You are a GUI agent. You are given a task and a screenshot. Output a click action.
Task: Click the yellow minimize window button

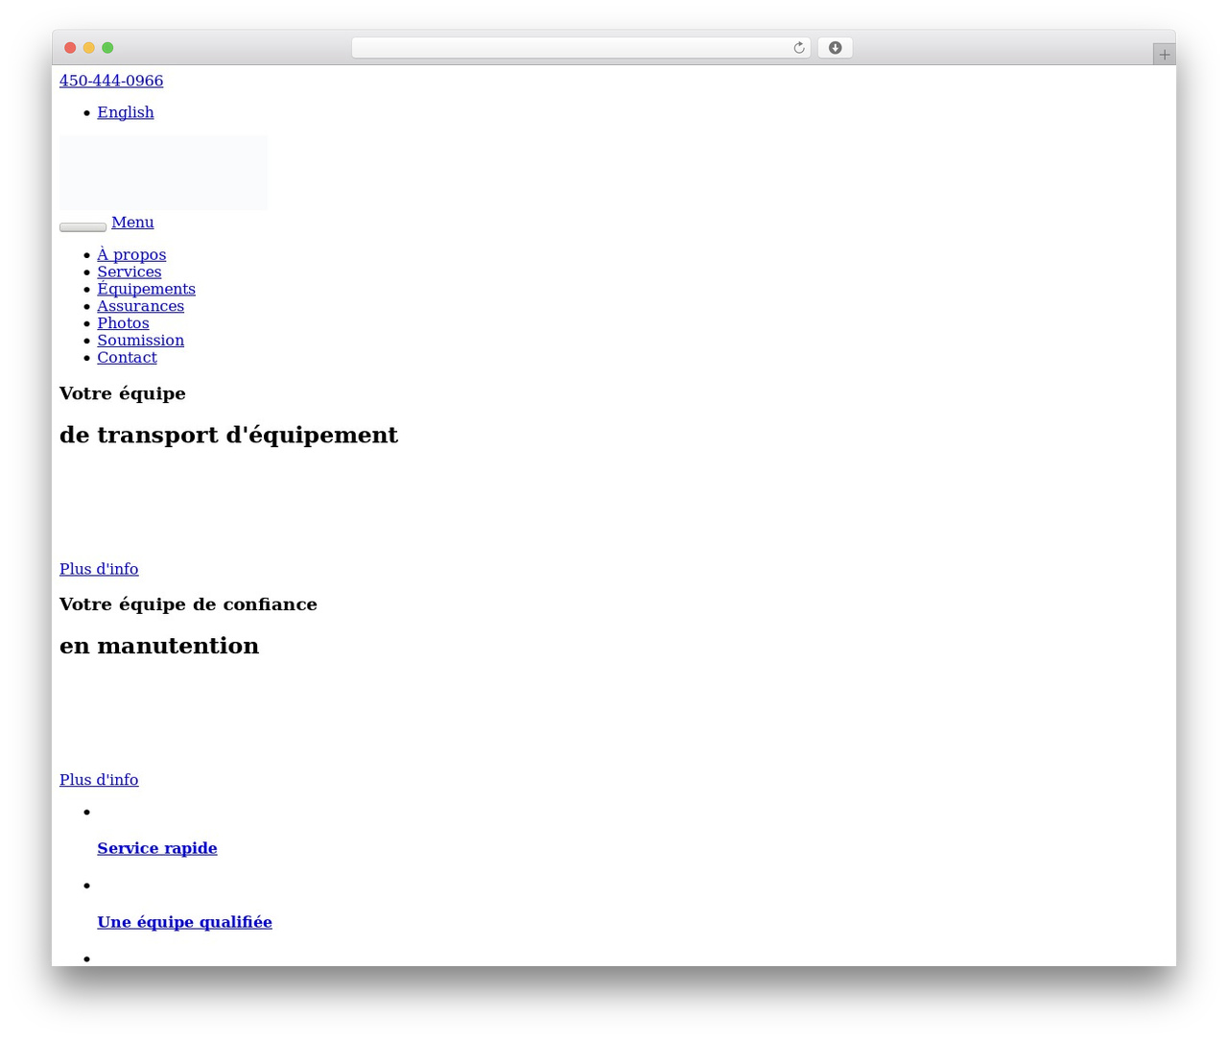click(89, 48)
